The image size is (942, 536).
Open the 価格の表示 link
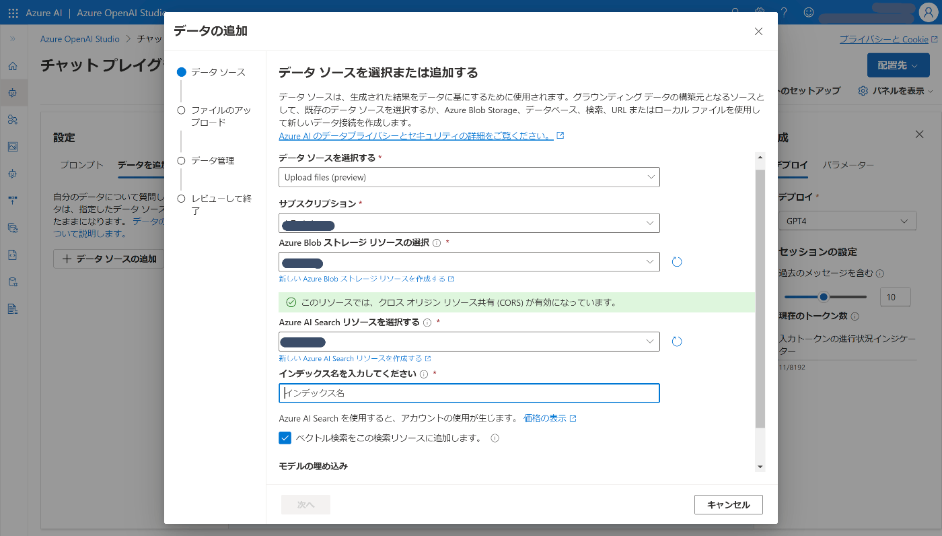[550, 418]
